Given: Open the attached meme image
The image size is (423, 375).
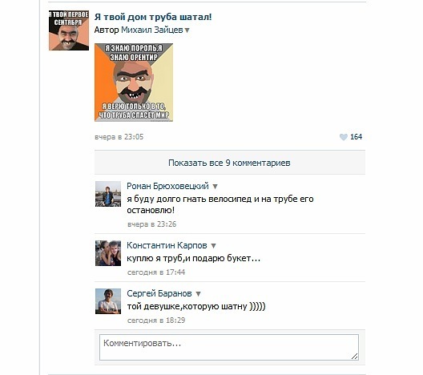Looking at the screenshot, I should 134,83.
